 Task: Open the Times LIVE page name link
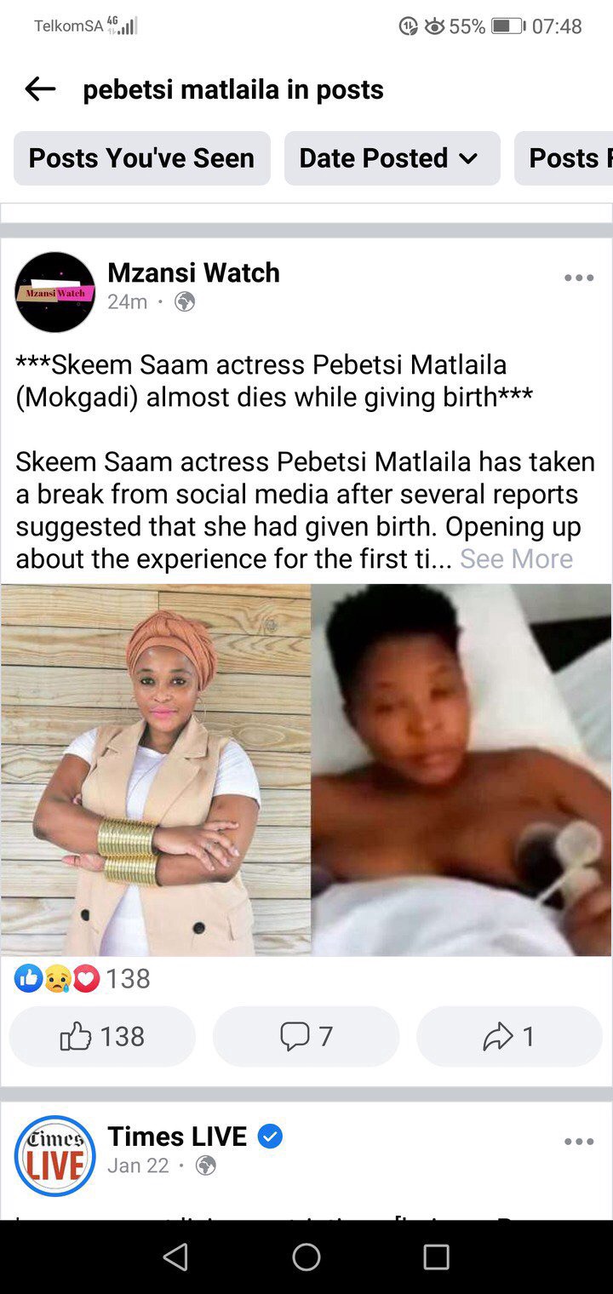pos(177,1136)
